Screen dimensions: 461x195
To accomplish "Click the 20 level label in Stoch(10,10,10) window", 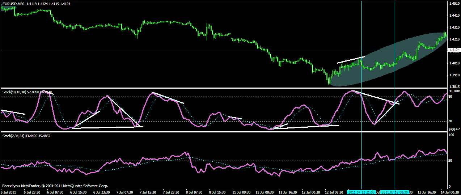I will coord(451,121).
